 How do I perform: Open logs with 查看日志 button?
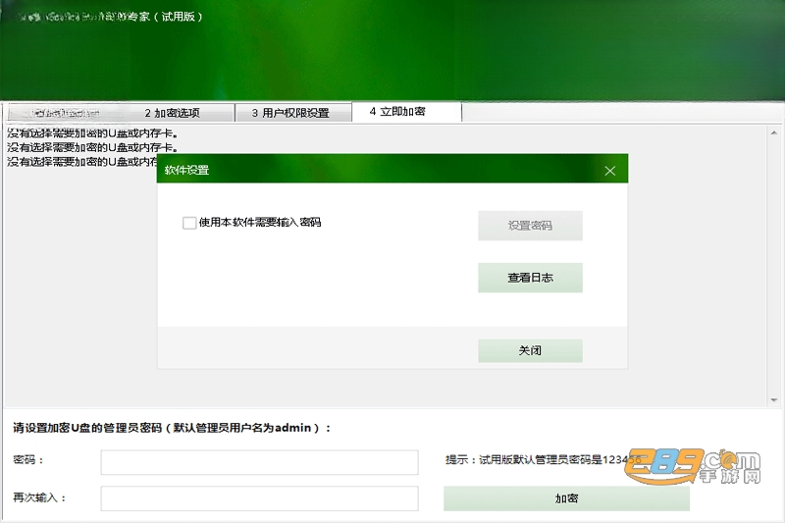tap(530, 278)
